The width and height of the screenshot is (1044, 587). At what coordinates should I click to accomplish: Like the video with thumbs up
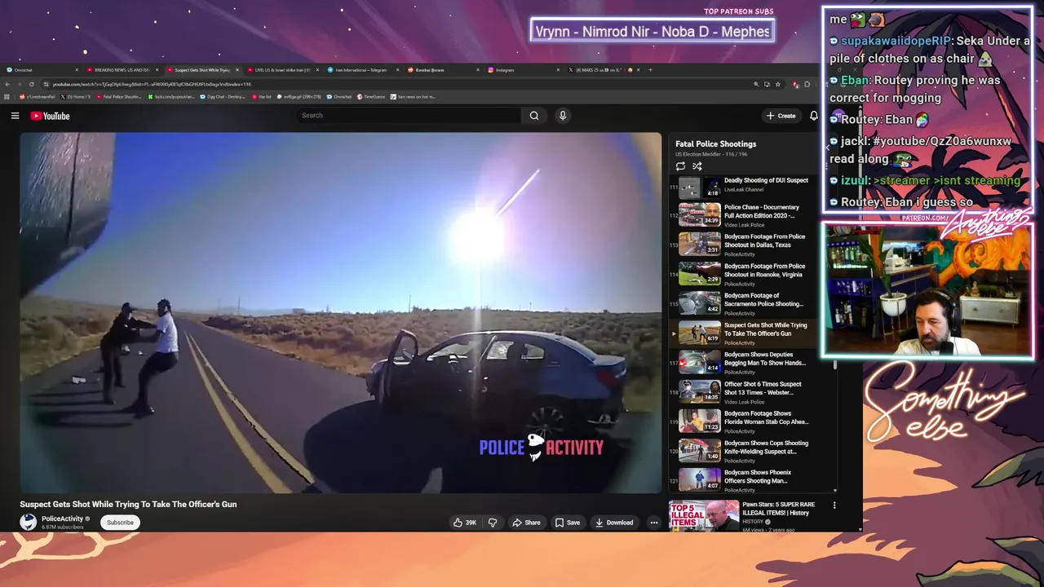click(465, 523)
